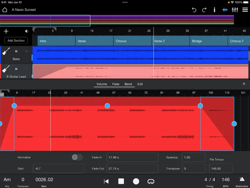Mute the Bass track

[x=16, y=51]
